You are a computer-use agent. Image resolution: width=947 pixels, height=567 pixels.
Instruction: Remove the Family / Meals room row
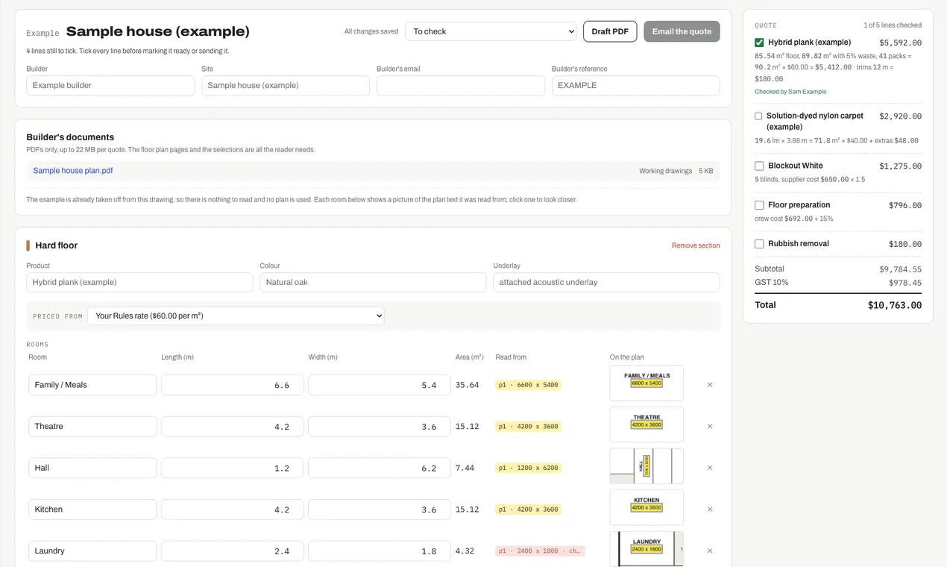pos(709,385)
